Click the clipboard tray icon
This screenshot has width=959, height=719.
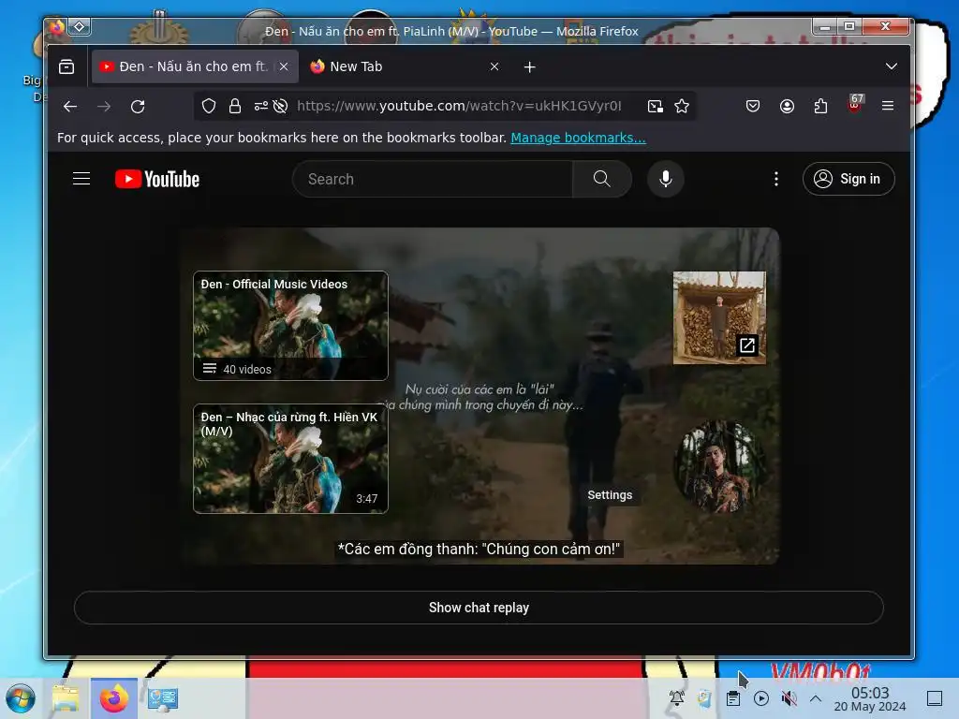pyautogui.click(x=732, y=698)
